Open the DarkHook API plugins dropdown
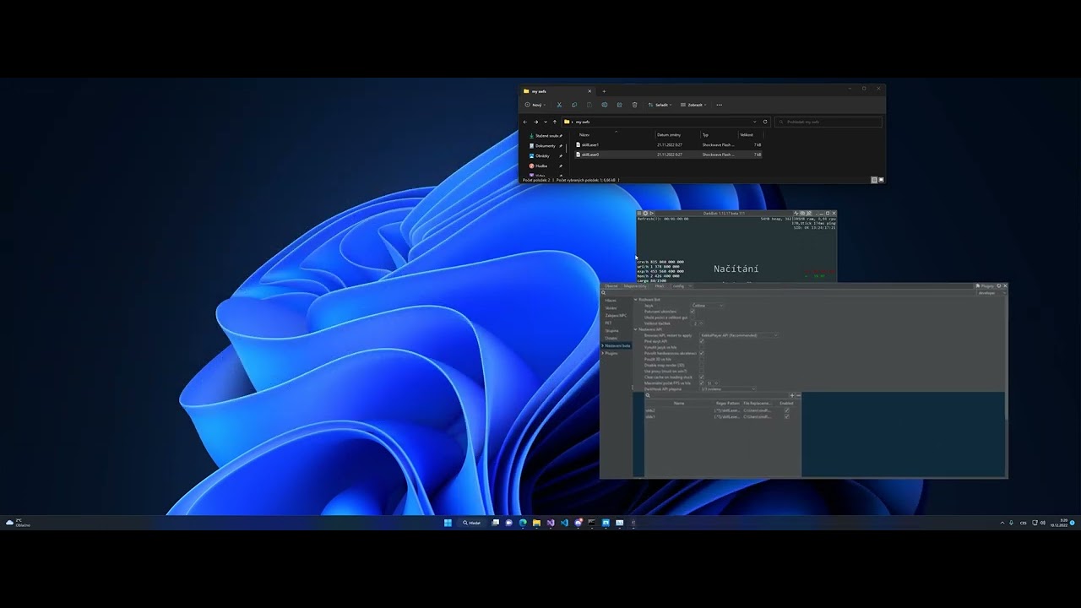Screen dimensions: 1081x608 click(728, 389)
